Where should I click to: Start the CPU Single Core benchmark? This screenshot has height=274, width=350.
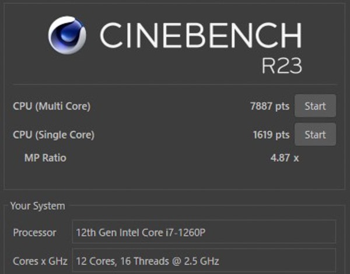(x=315, y=134)
